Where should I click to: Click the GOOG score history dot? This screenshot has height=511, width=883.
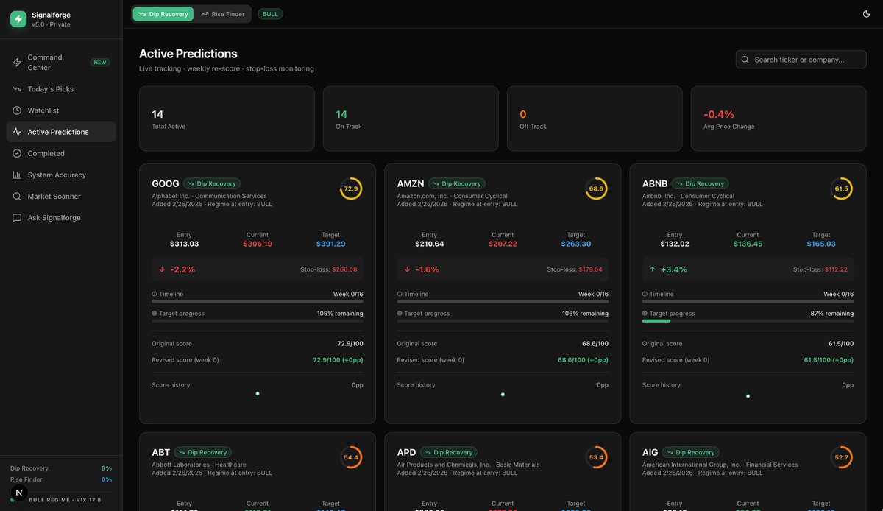(x=258, y=393)
